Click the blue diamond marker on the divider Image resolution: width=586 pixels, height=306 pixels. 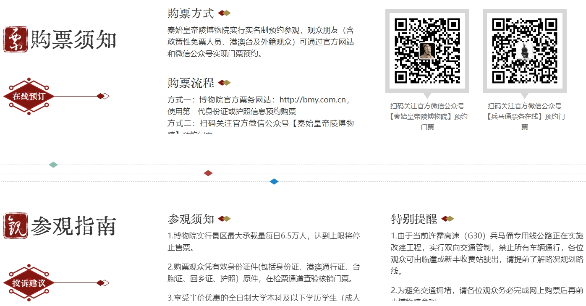(x=274, y=181)
